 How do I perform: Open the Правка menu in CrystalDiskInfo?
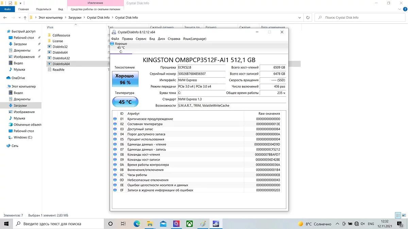pyautogui.click(x=127, y=39)
